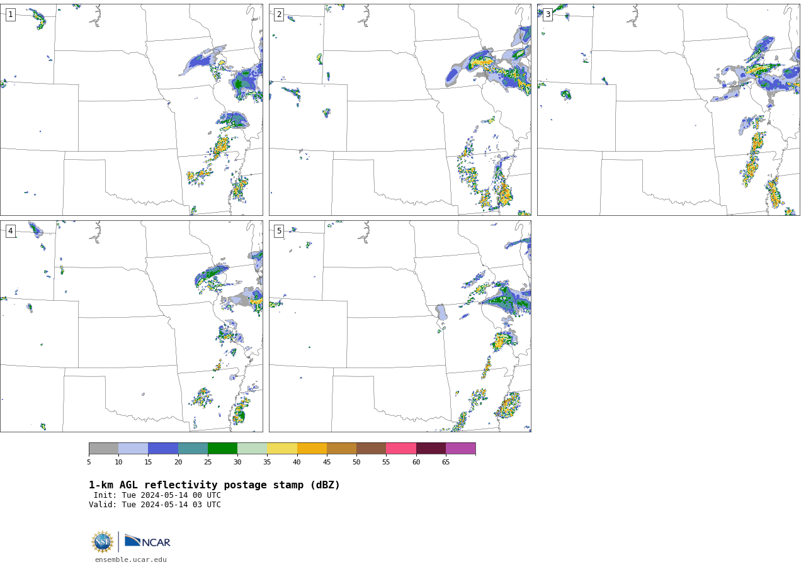
Task: Click the panel number label 5
Action: (279, 231)
